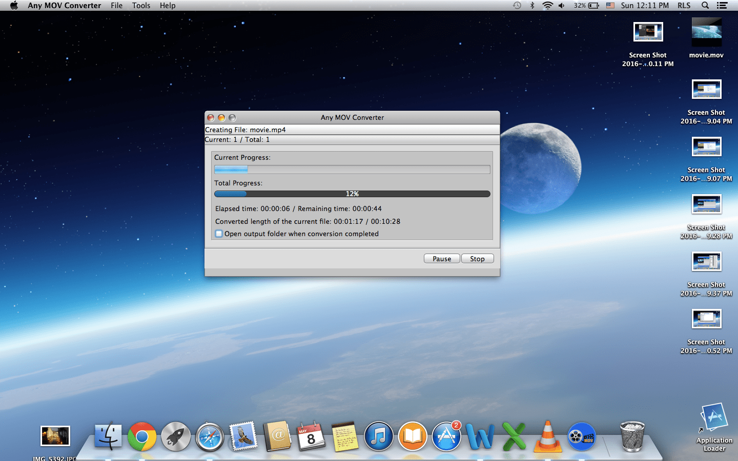738x461 pixels.
Task: Click the Wi-Fi status icon
Action: [x=547, y=5]
